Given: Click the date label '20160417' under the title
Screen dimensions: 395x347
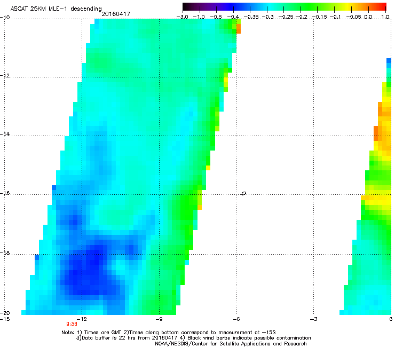Looking at the screenshot, I should (116, 14).
